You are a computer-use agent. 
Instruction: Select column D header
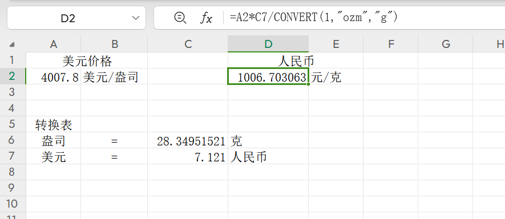coord(268,44)
